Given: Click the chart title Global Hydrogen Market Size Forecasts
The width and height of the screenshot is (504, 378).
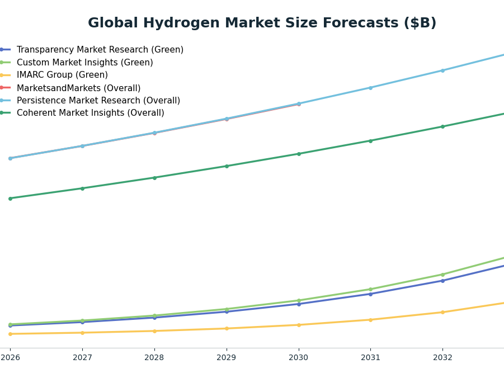Looking at the screenshot, I should point(262,23).
